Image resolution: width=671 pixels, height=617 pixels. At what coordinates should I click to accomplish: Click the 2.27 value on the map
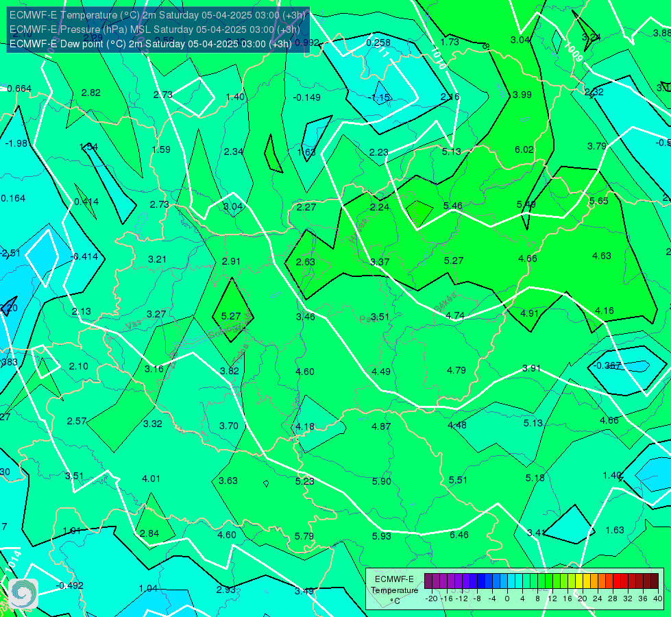[x=306, y=207]
